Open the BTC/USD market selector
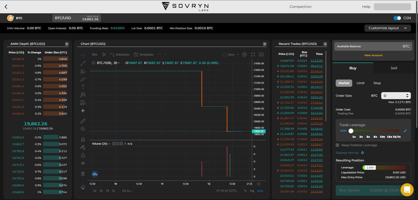 point(76,18)
